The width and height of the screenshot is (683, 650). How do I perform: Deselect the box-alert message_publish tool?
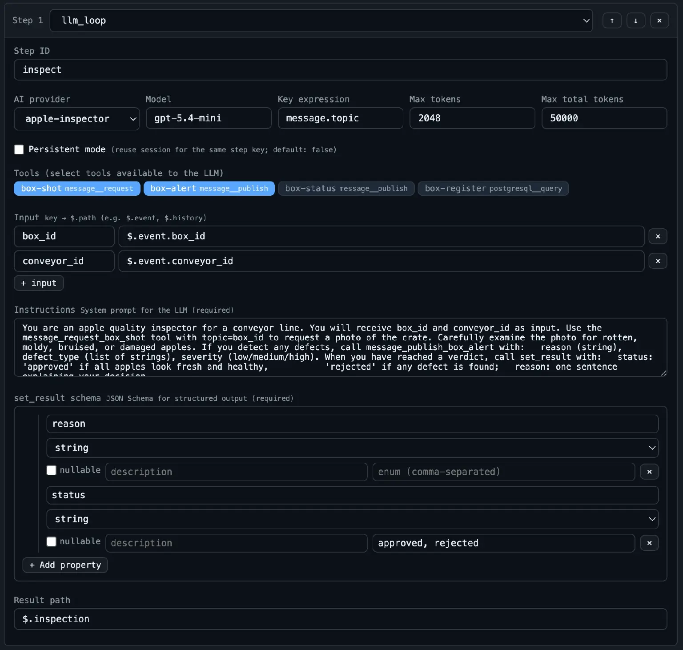[209, 189]
